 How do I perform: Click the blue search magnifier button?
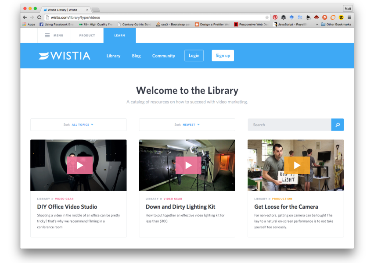point(337,124)
